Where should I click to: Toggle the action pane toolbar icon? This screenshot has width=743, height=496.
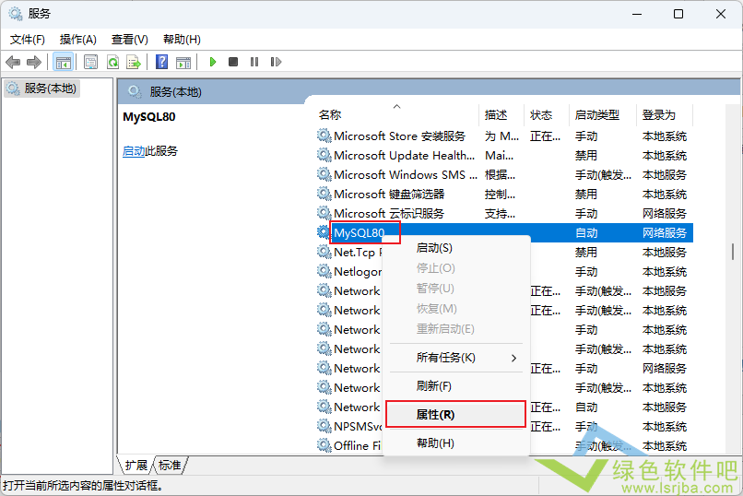tap(183, 62)
